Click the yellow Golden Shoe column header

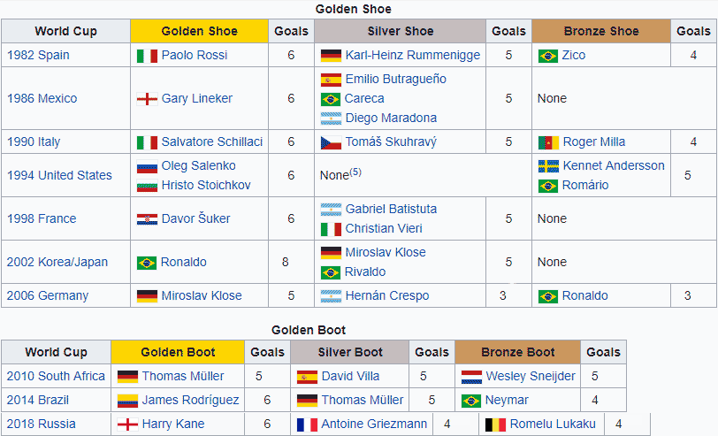point(199,31)
